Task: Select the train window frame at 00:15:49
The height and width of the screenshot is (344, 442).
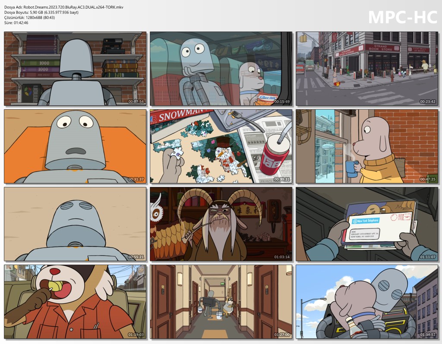Action: click(x=221, y=69)
